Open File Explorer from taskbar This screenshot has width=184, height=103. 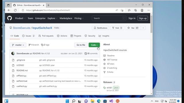coord(93,101)
